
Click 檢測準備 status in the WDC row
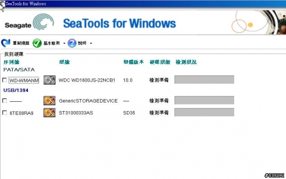click(159, 80)
